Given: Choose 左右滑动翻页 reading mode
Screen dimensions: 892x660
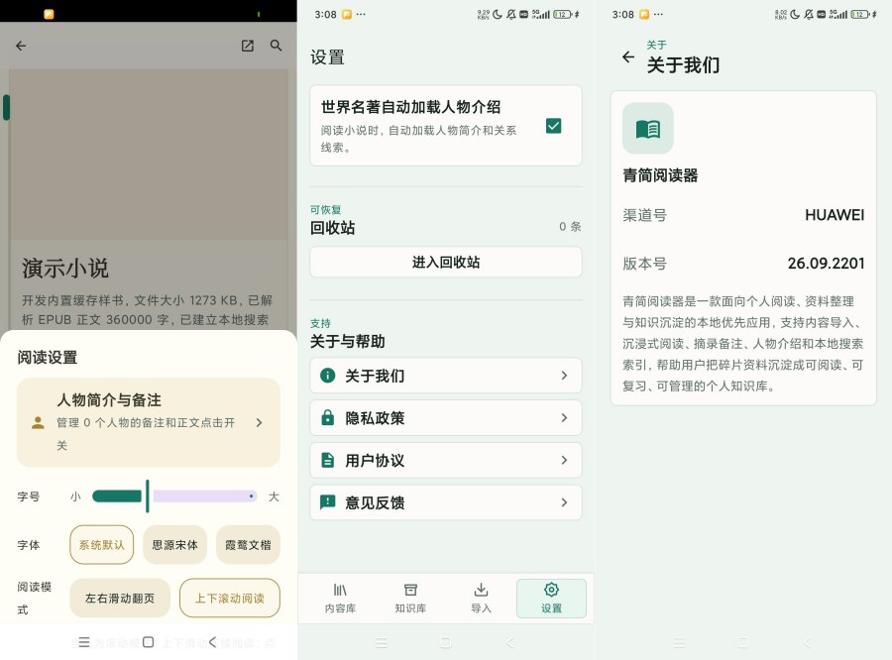Looking at the screenshot, I should (x=120, y=598).
